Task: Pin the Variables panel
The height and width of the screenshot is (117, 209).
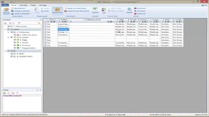Action: [x=40, y=19]
